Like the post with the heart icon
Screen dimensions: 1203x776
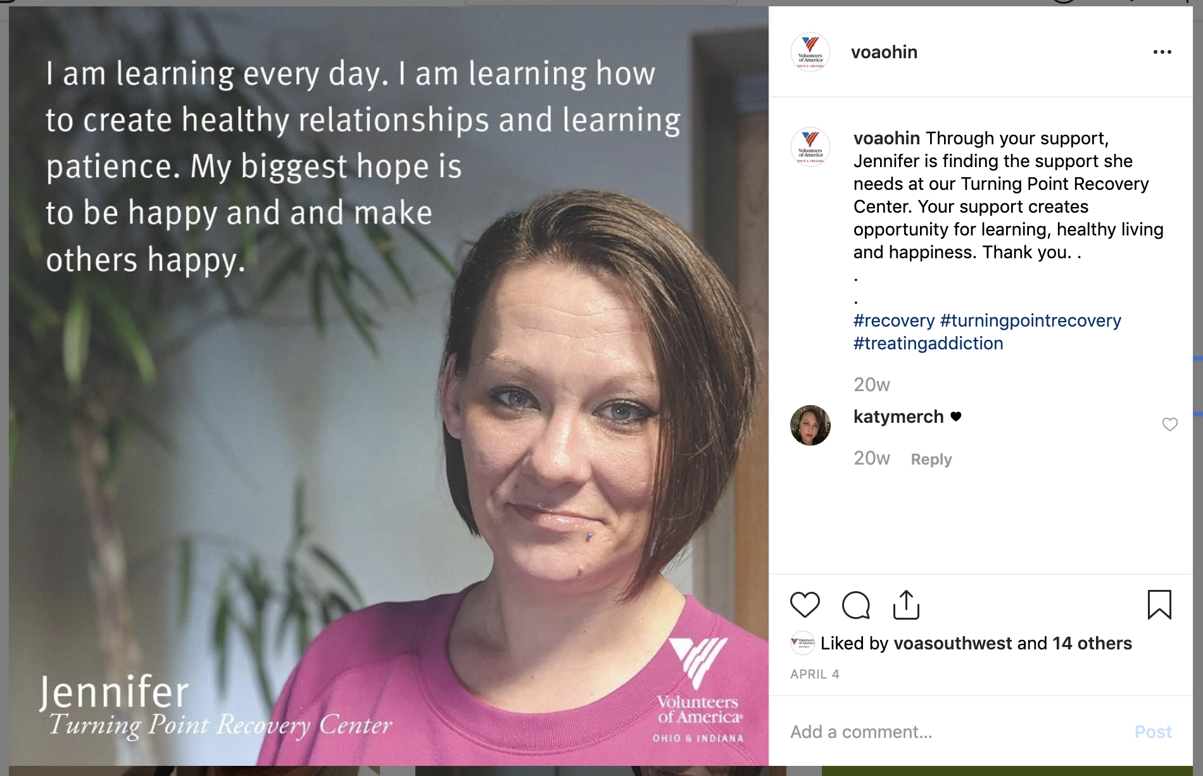point(805,605)
